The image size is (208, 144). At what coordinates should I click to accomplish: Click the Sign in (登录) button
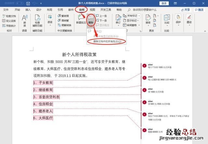(164, 3)
